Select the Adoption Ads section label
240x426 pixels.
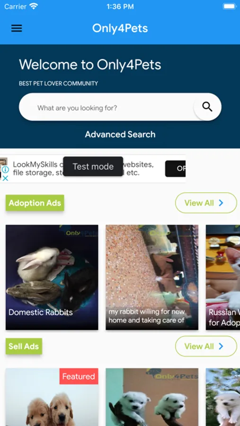35,203
